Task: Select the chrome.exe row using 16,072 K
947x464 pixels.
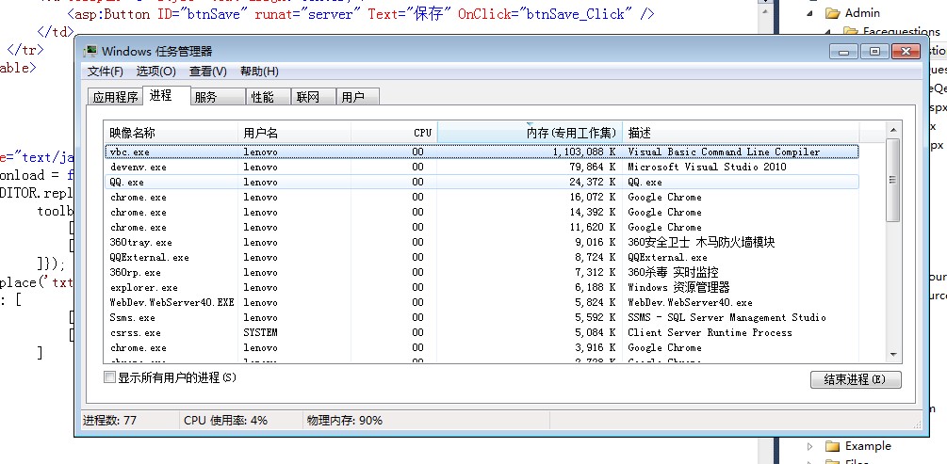Action: pos(482,198)
